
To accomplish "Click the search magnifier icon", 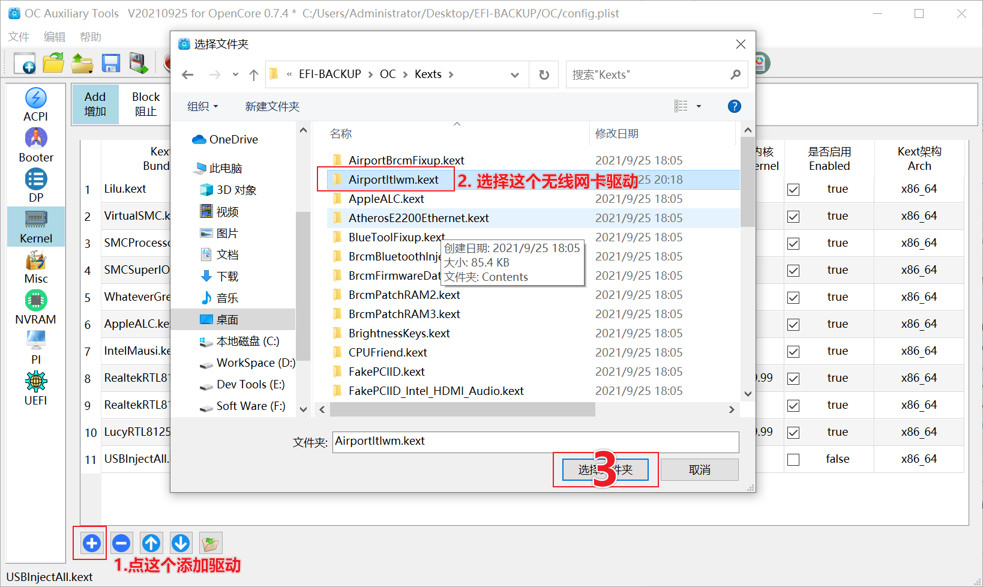I will (x=736, y=74).
